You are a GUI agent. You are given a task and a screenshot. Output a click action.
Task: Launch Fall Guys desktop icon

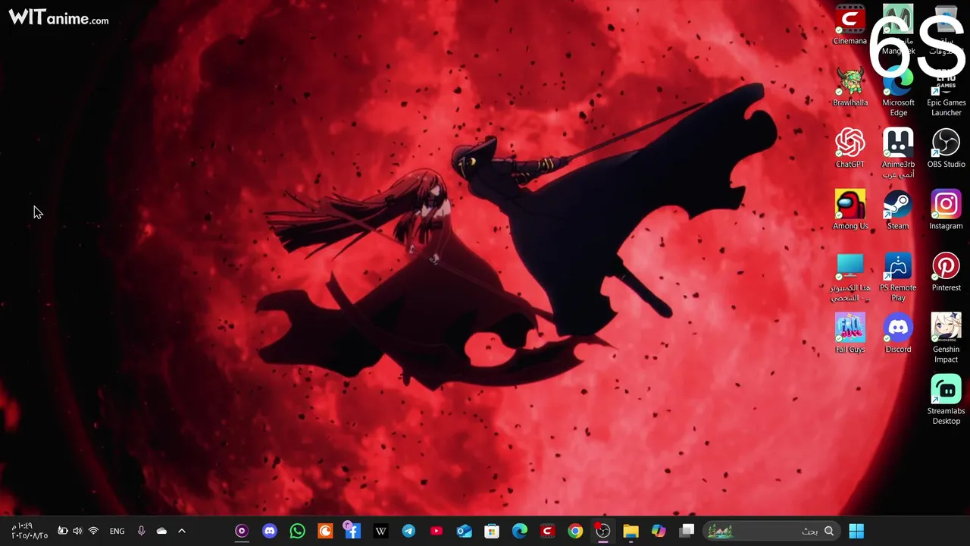850,334
